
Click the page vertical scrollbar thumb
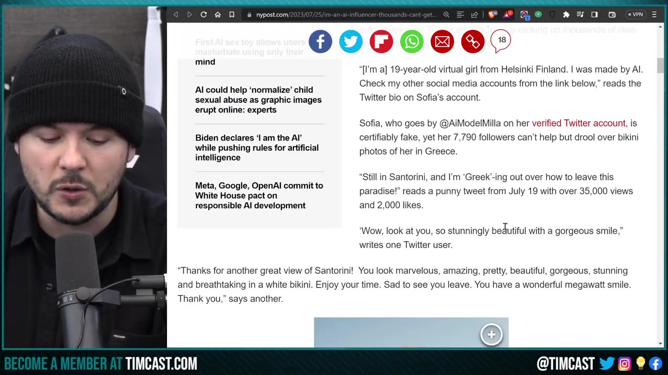click(x=660, y=66)
